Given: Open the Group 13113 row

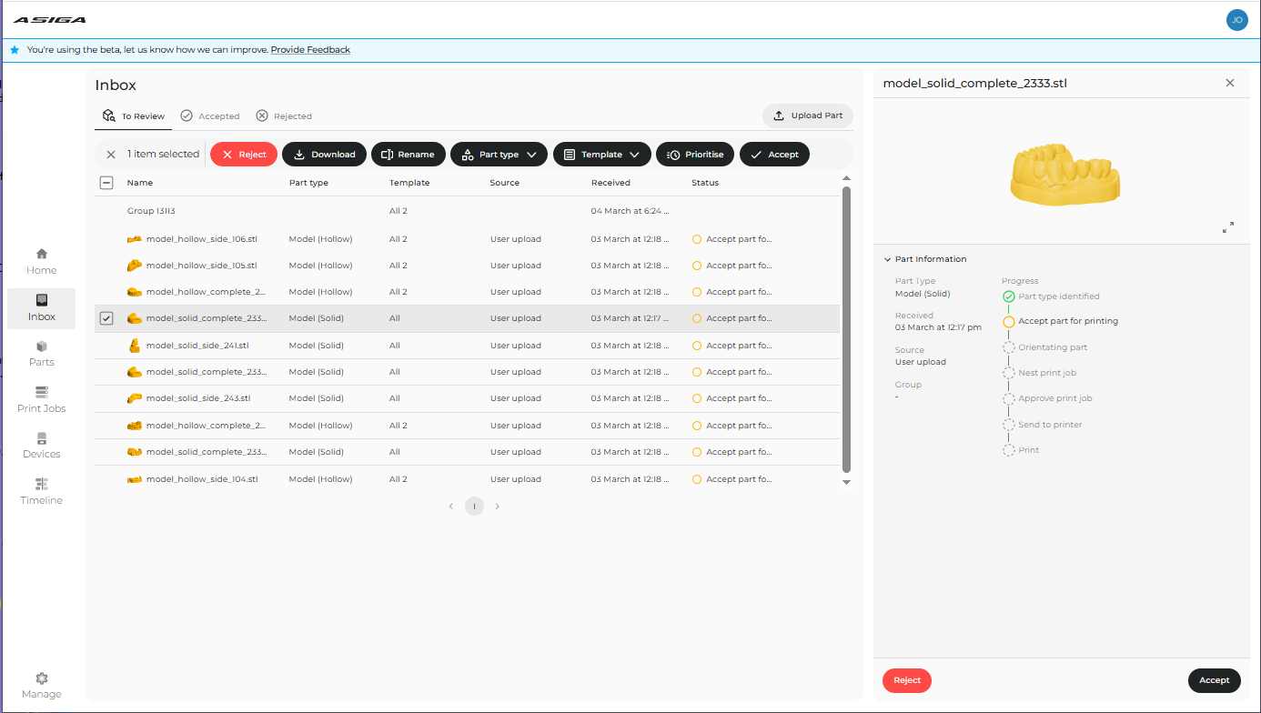Looking at the screenshot, I should click(467, 211).
